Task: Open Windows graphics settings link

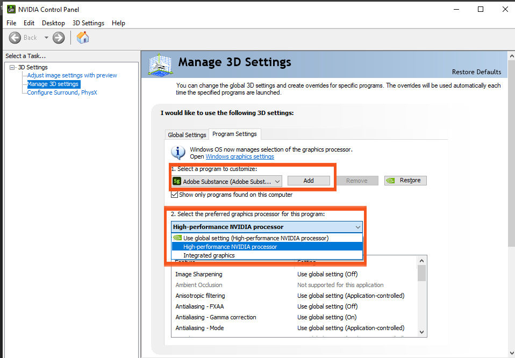Action: [240, 156]
